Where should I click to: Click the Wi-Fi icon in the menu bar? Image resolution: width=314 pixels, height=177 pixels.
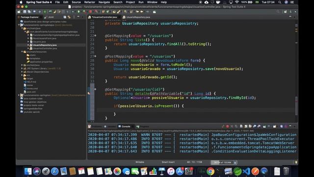pyautogui.click(x=237, y=2)
